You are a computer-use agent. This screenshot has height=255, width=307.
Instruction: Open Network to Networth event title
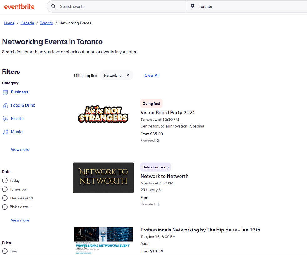pos(164,176)
